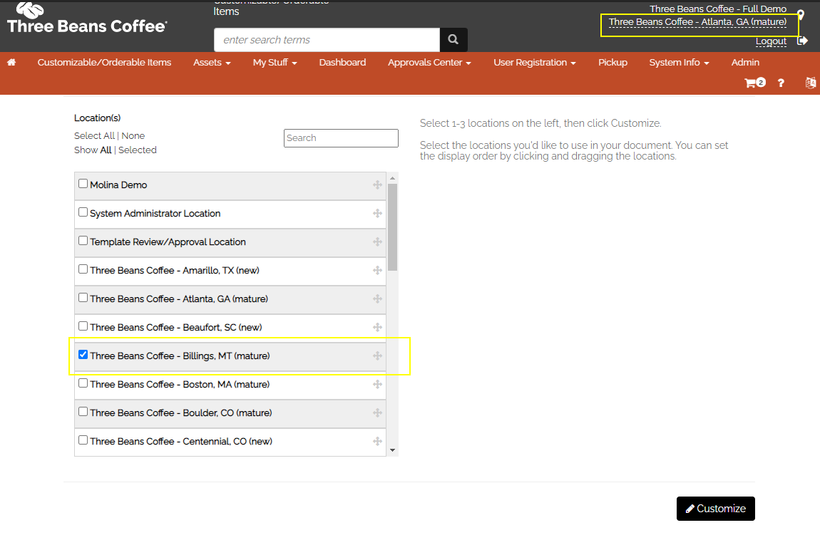This screenshot has height=540, width=820.
Task: Click the Three Beans Coffee - Full Demo text
Action: click(x=718, y=9)
